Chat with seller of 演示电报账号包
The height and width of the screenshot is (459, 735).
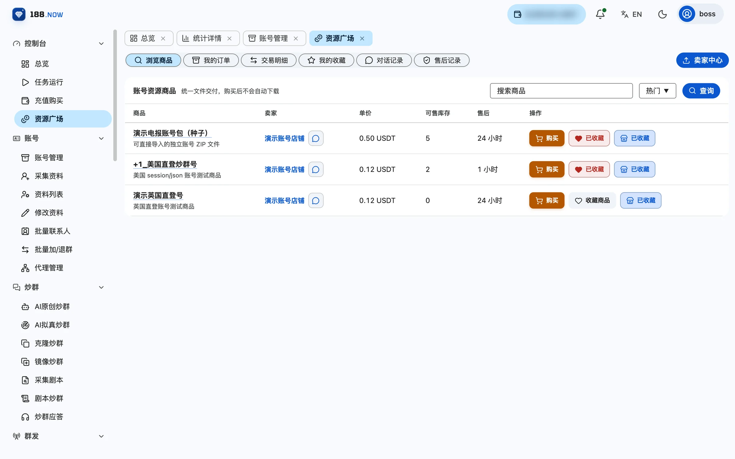(x=316, y=138)
